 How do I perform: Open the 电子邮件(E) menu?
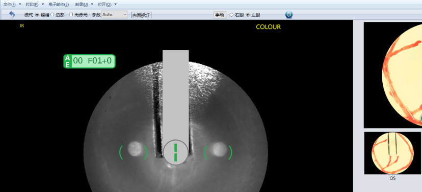point(59,4)
